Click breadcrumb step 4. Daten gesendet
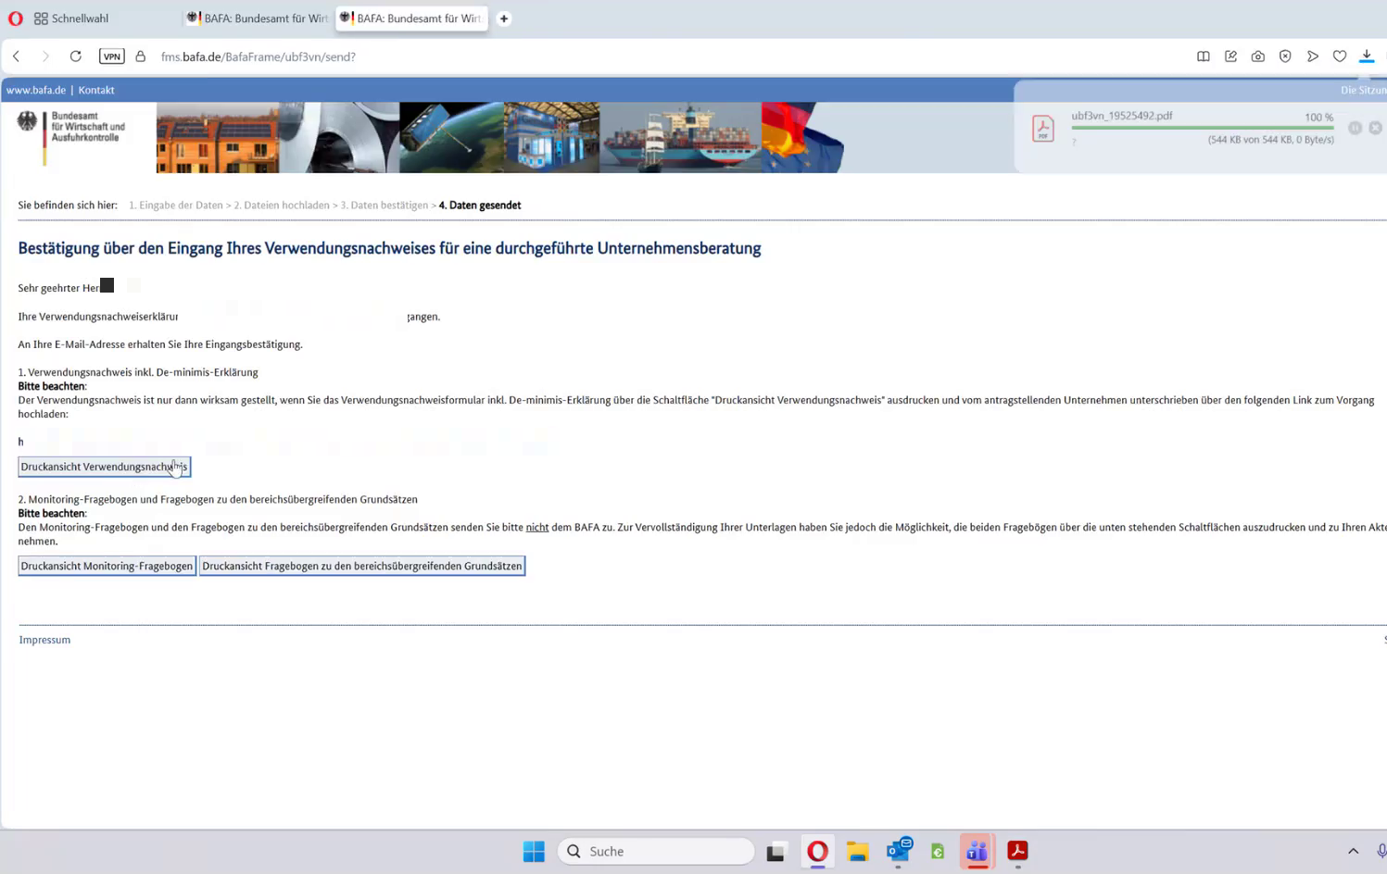Screen dimensions: 1387x874 pyautogui.click(x=480, y=206)
